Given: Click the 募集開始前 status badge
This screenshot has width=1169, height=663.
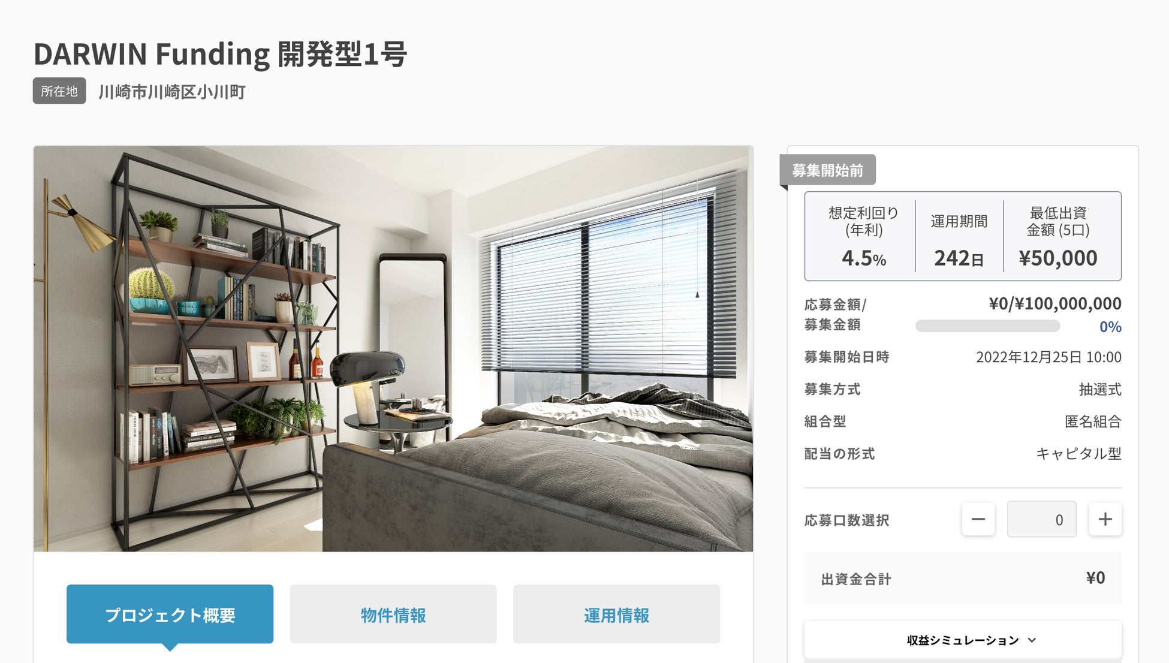Looking at the screenshot, I should (827, 170).
